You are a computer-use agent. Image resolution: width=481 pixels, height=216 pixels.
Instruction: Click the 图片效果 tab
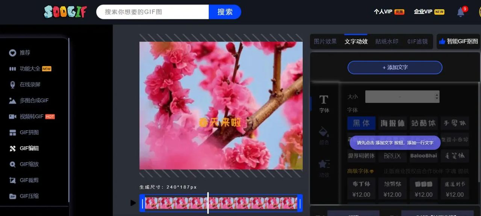pyautogui.click(x=325, y=41)
